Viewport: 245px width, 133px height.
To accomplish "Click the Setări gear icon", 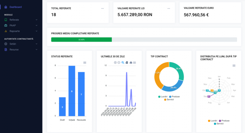I will (6, 44).
